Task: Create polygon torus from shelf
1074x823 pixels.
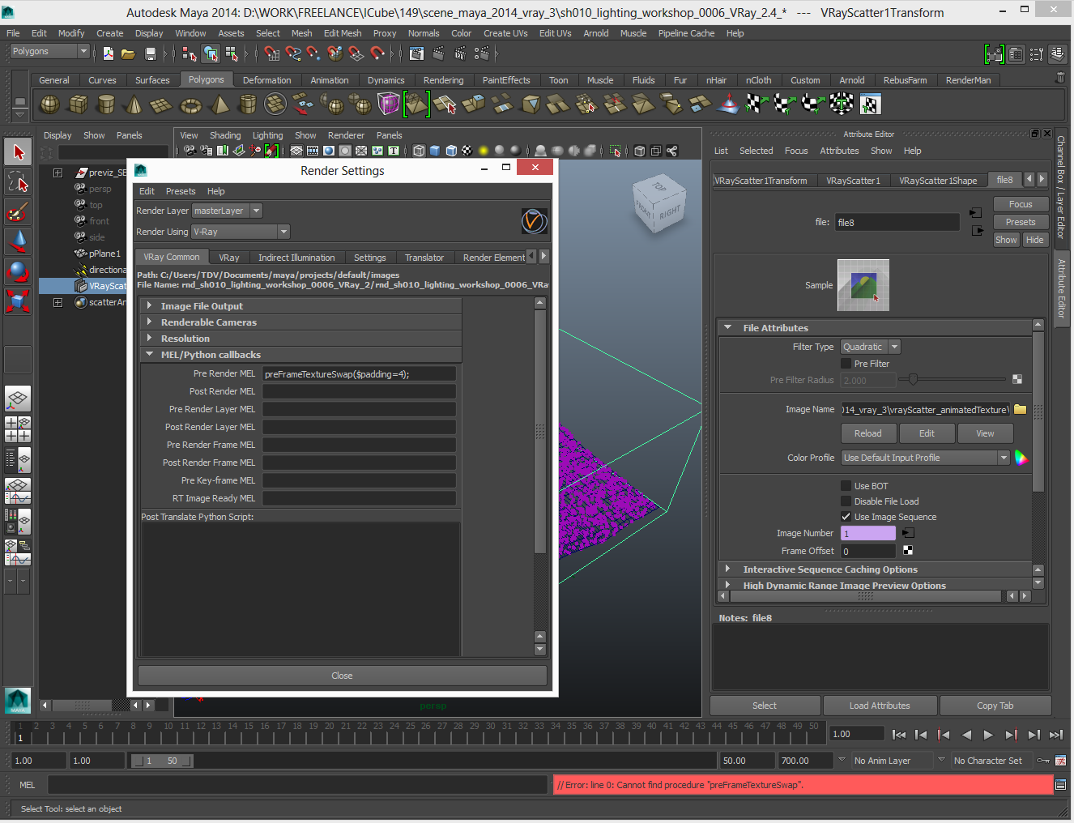Action: [190, 104]
